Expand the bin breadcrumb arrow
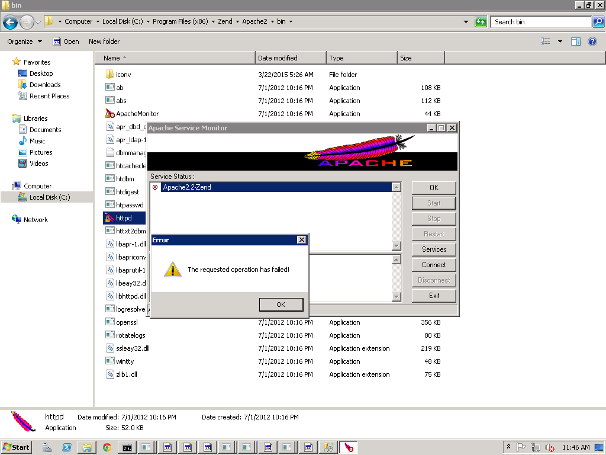Viewport: 606px width, 455px height. click(291, 22)
